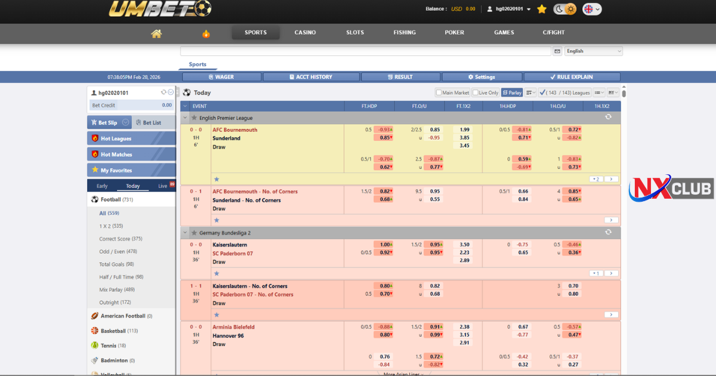Refresh English Premier League odds

[608, 118]
